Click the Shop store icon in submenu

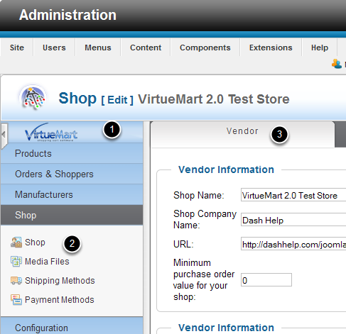[x=16, y=243]
